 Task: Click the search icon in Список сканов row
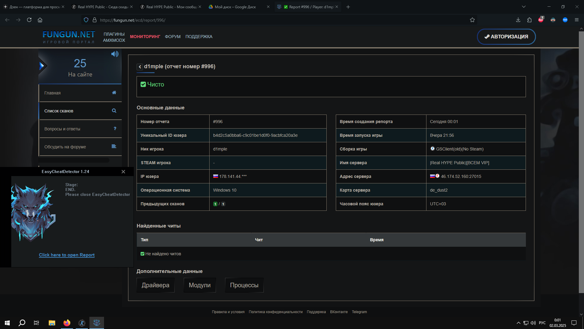click(114, 111)
